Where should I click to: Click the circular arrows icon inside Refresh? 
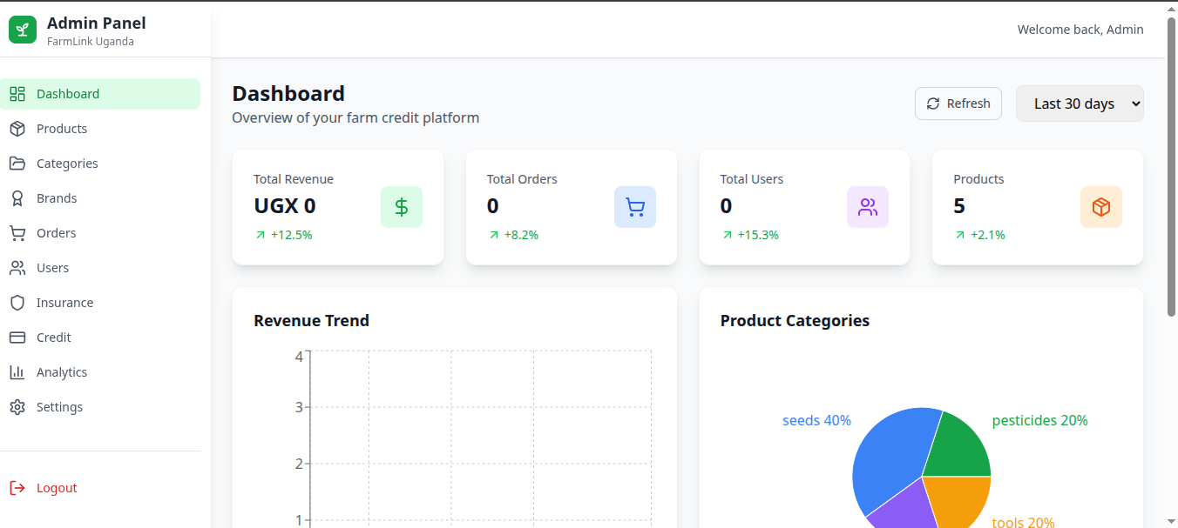(933, 104)
